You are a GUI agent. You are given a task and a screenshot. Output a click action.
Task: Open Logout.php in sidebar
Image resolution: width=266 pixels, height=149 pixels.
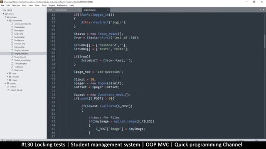click(x=20, y=37)
